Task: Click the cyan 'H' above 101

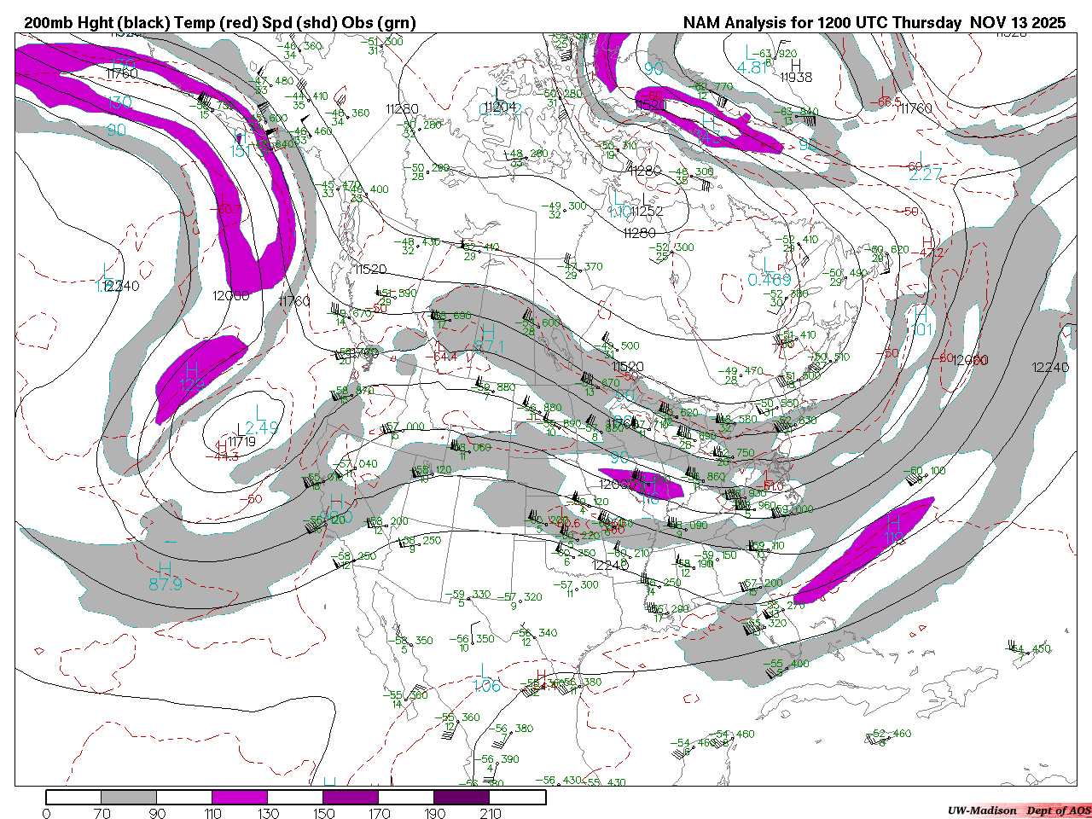Action: tap(921, 313)
